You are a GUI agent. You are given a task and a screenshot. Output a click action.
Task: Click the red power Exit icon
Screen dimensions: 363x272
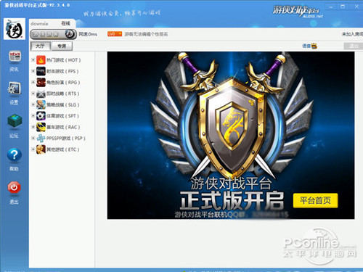[x=14, y=187]
